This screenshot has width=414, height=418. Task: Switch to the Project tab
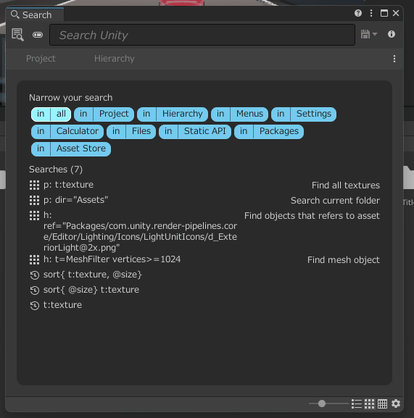41,59
